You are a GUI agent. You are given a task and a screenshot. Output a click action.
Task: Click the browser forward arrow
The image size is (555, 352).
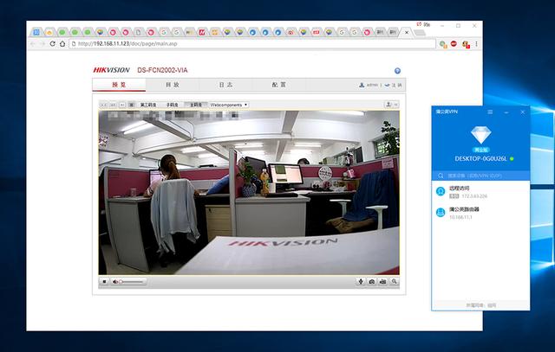42,44
